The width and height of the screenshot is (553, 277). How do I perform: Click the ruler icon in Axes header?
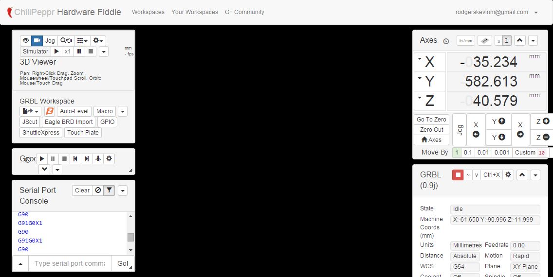tap(484, 41)
